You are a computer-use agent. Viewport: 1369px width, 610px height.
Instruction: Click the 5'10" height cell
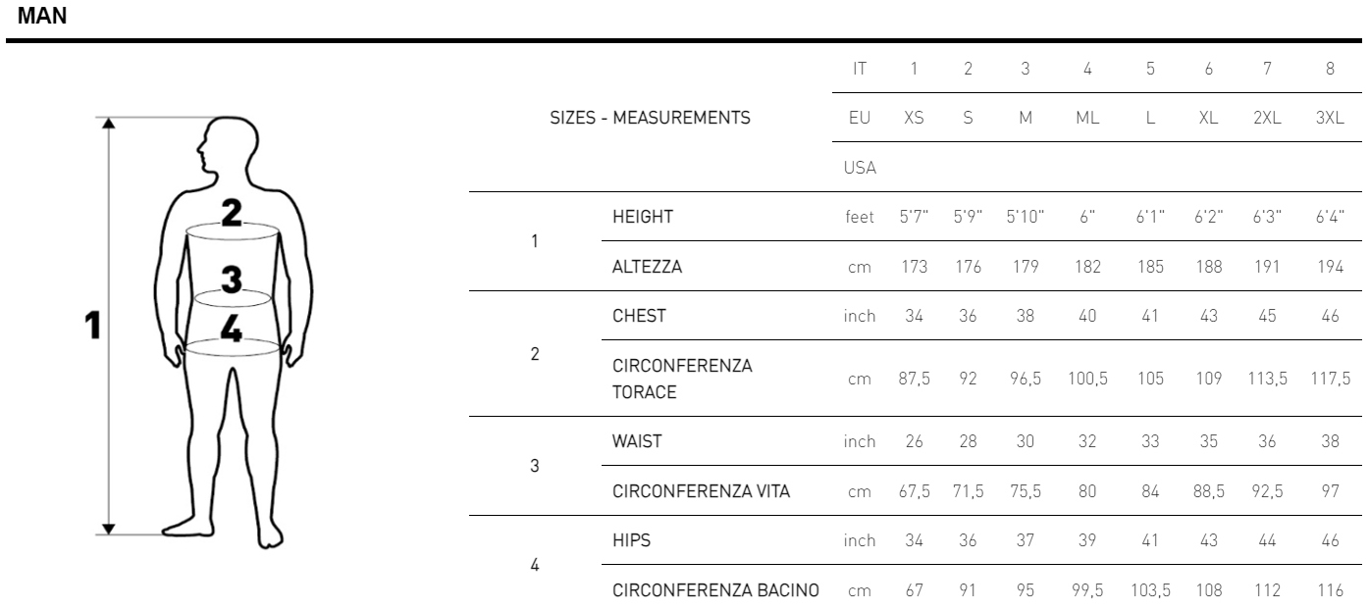(1024, 218)
